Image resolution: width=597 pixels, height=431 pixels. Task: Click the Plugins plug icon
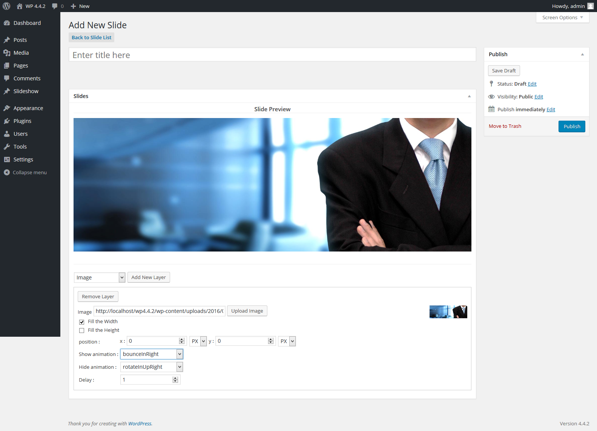[x=7, y=121]
